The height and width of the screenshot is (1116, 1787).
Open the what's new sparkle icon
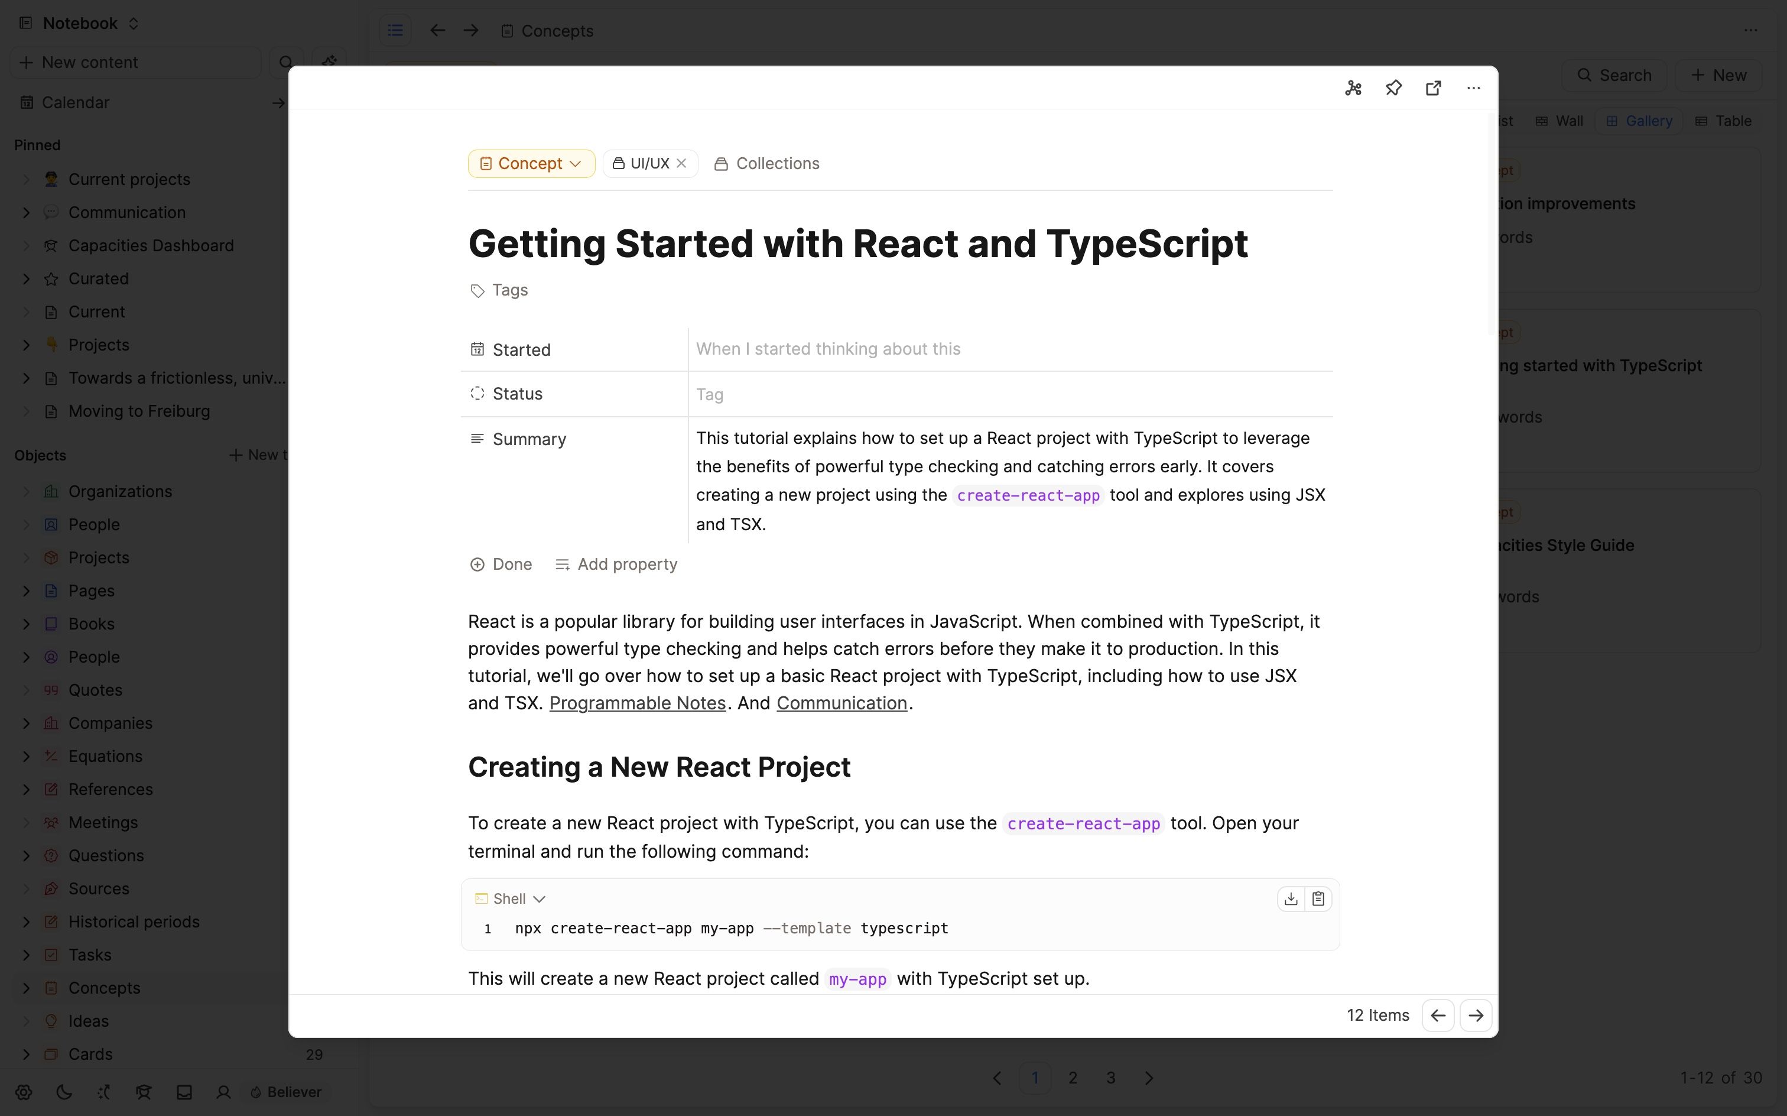click(103, 1092)
